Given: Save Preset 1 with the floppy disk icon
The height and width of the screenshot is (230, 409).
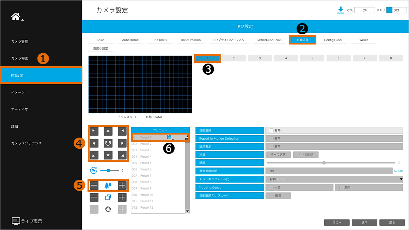Looking at the screenshot, I should point(169,137).
